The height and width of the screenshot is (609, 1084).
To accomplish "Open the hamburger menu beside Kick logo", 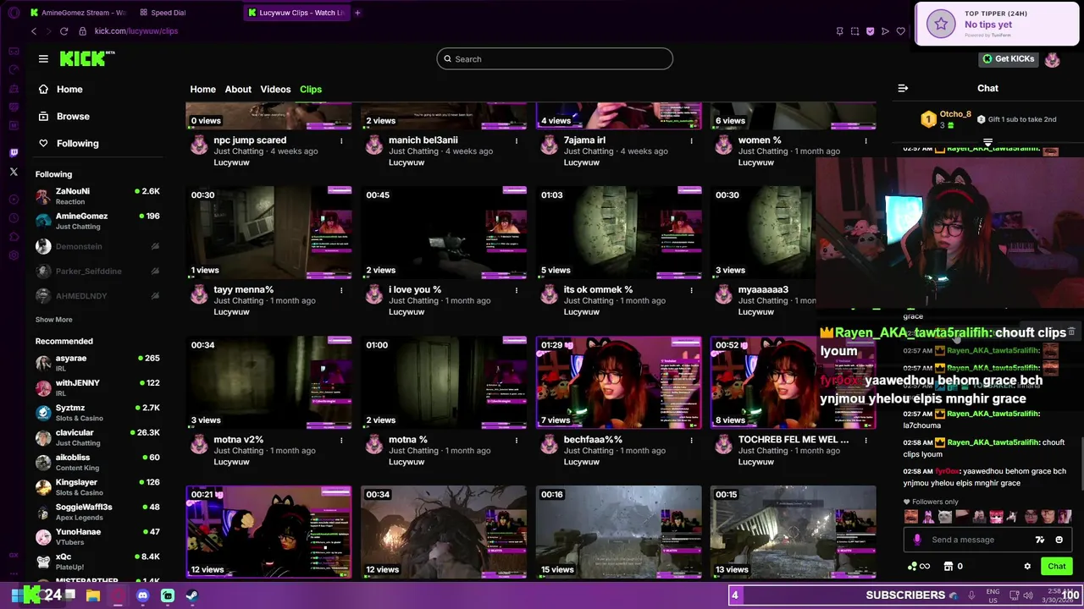I will tap(43, 58).
